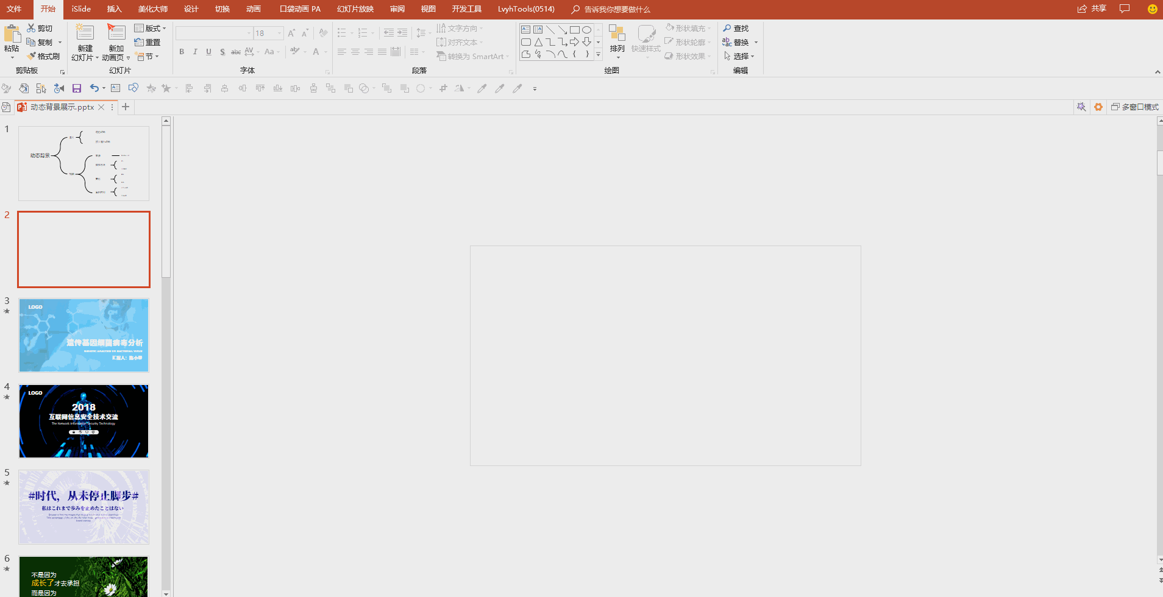The image size is (1163, 597).
Task: Open customize quick access toolbar dropdown
Action: pyautogui.click(x=535, y=89)
